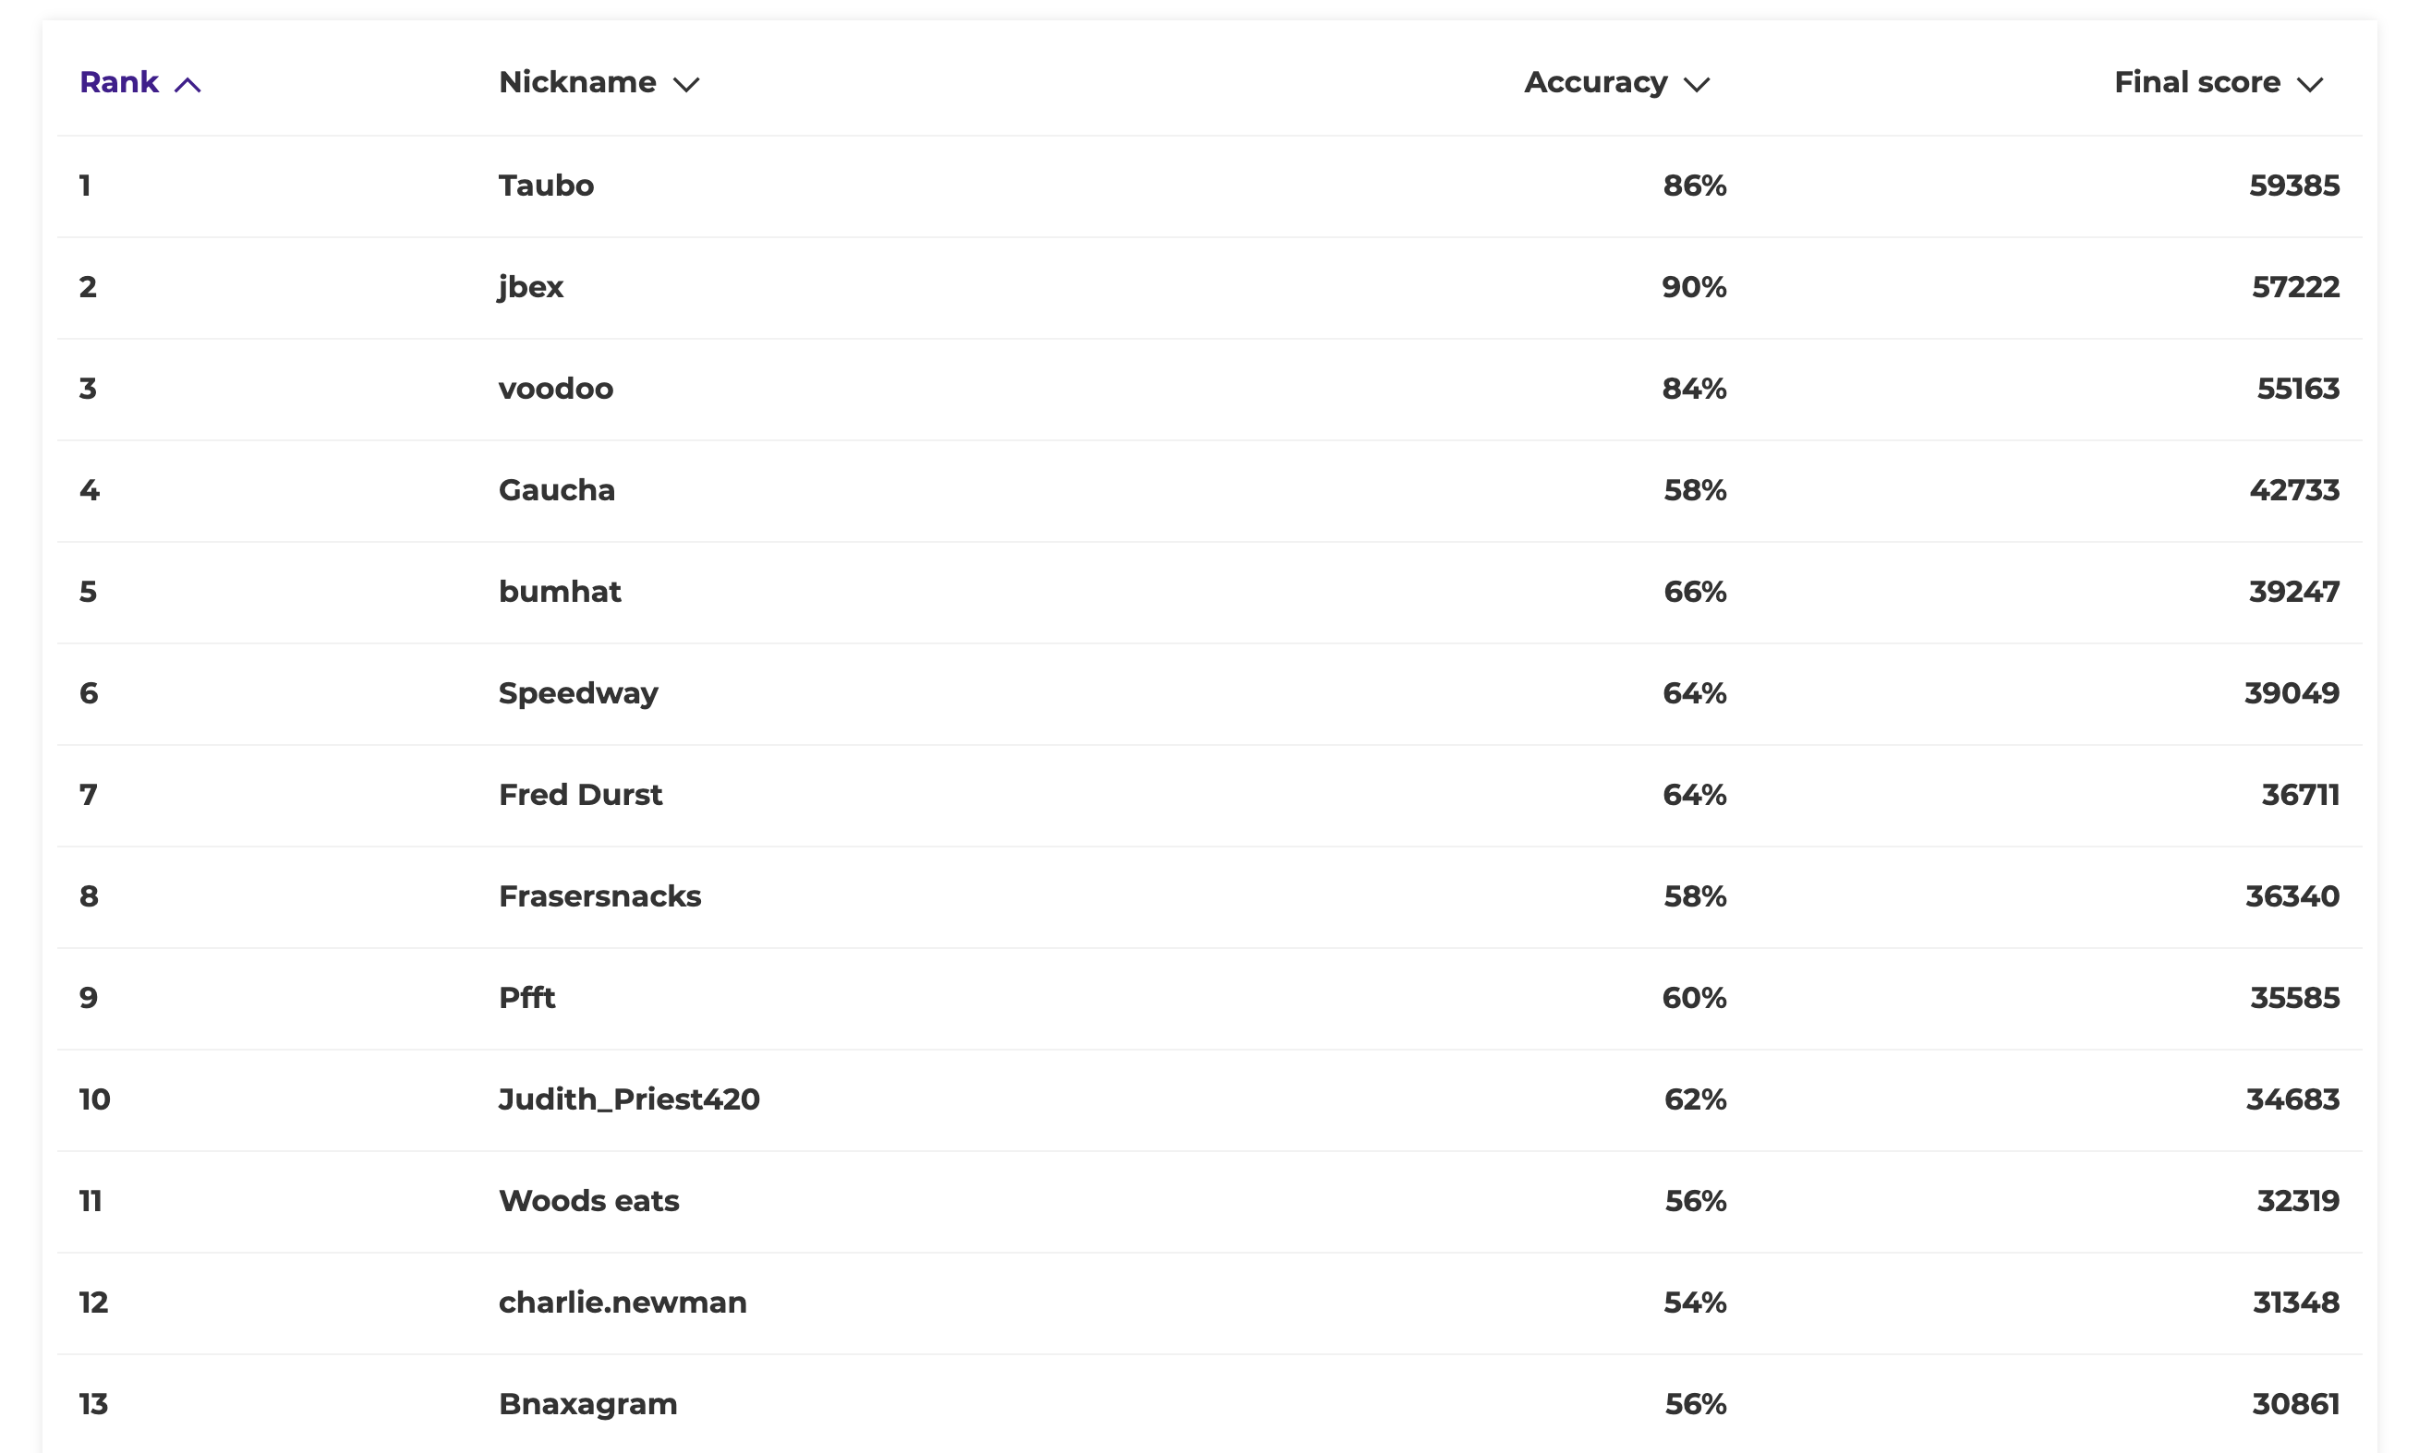Open the bumhat row
Viewport: 2431px width, 1453px height.
(x=1210, y=592)
